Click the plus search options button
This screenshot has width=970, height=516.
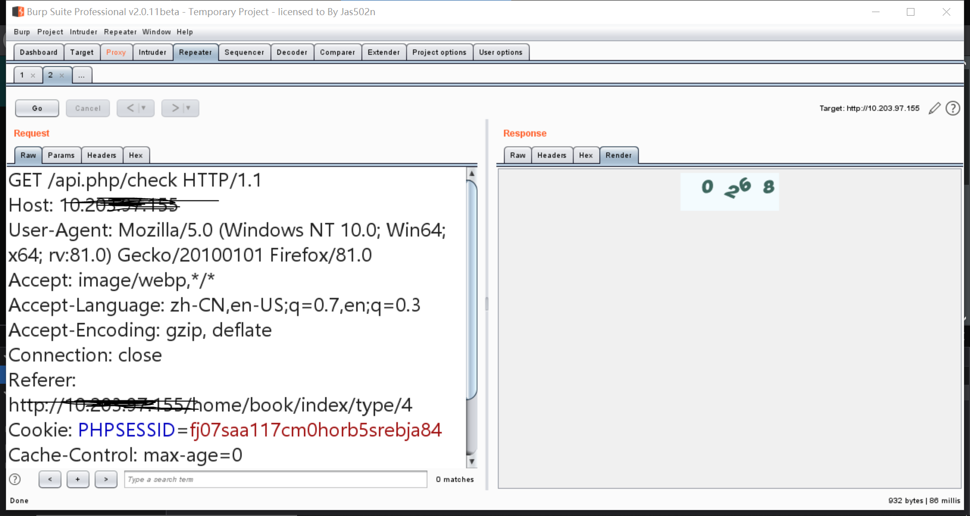pyautogui.click(x=78, y=479)
